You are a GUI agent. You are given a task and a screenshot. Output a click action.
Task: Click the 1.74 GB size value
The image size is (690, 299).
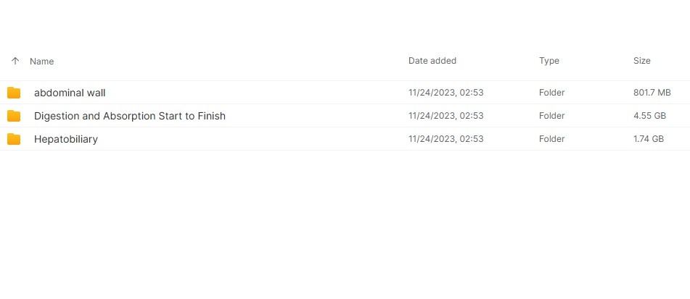click(649, 139)
